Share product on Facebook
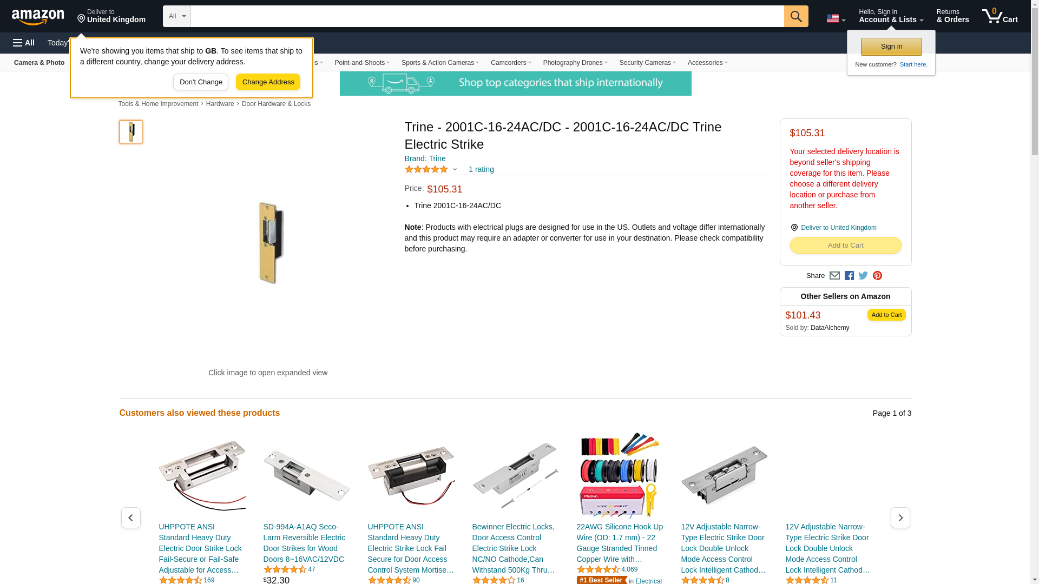 click(849, 276)
